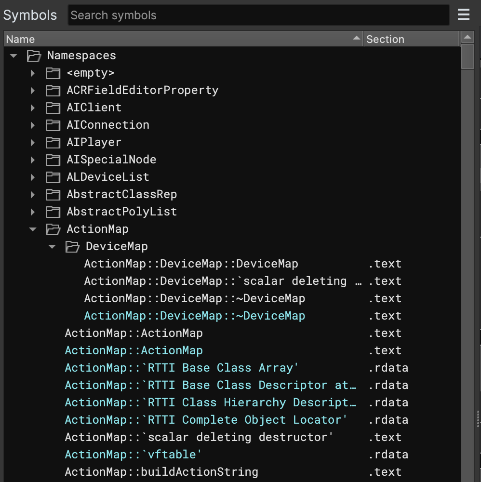The image size is (481, 482).
Task: Click the Search symbols input field
Action: pyautogui.click(x=258, y=15)
